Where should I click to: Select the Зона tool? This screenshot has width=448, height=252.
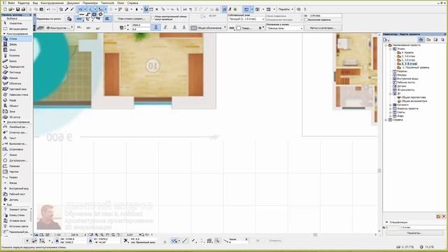click(16, 111)
